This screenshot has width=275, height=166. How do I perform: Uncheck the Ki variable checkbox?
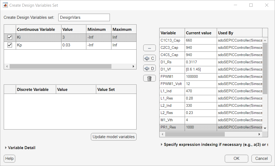[10, 37]
